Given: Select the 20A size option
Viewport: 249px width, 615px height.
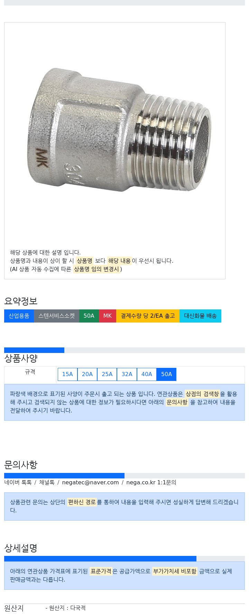Looking at the screenshot, I should click(87, 374).
